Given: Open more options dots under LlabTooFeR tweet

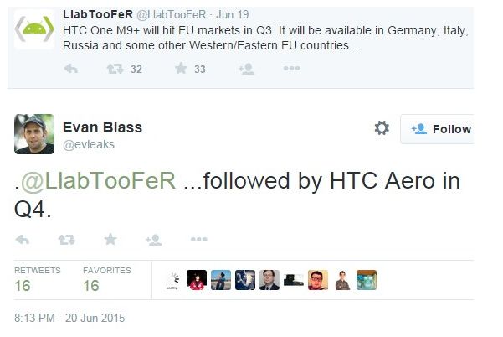Looking at the screenshot, I should [x=291, y=68].
